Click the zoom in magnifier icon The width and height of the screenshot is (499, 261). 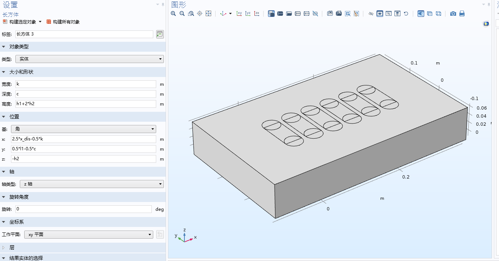click(173, 14)
